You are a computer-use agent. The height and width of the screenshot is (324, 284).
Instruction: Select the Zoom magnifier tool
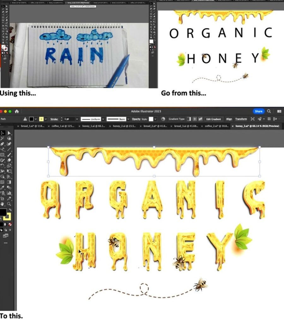(9, 204)
